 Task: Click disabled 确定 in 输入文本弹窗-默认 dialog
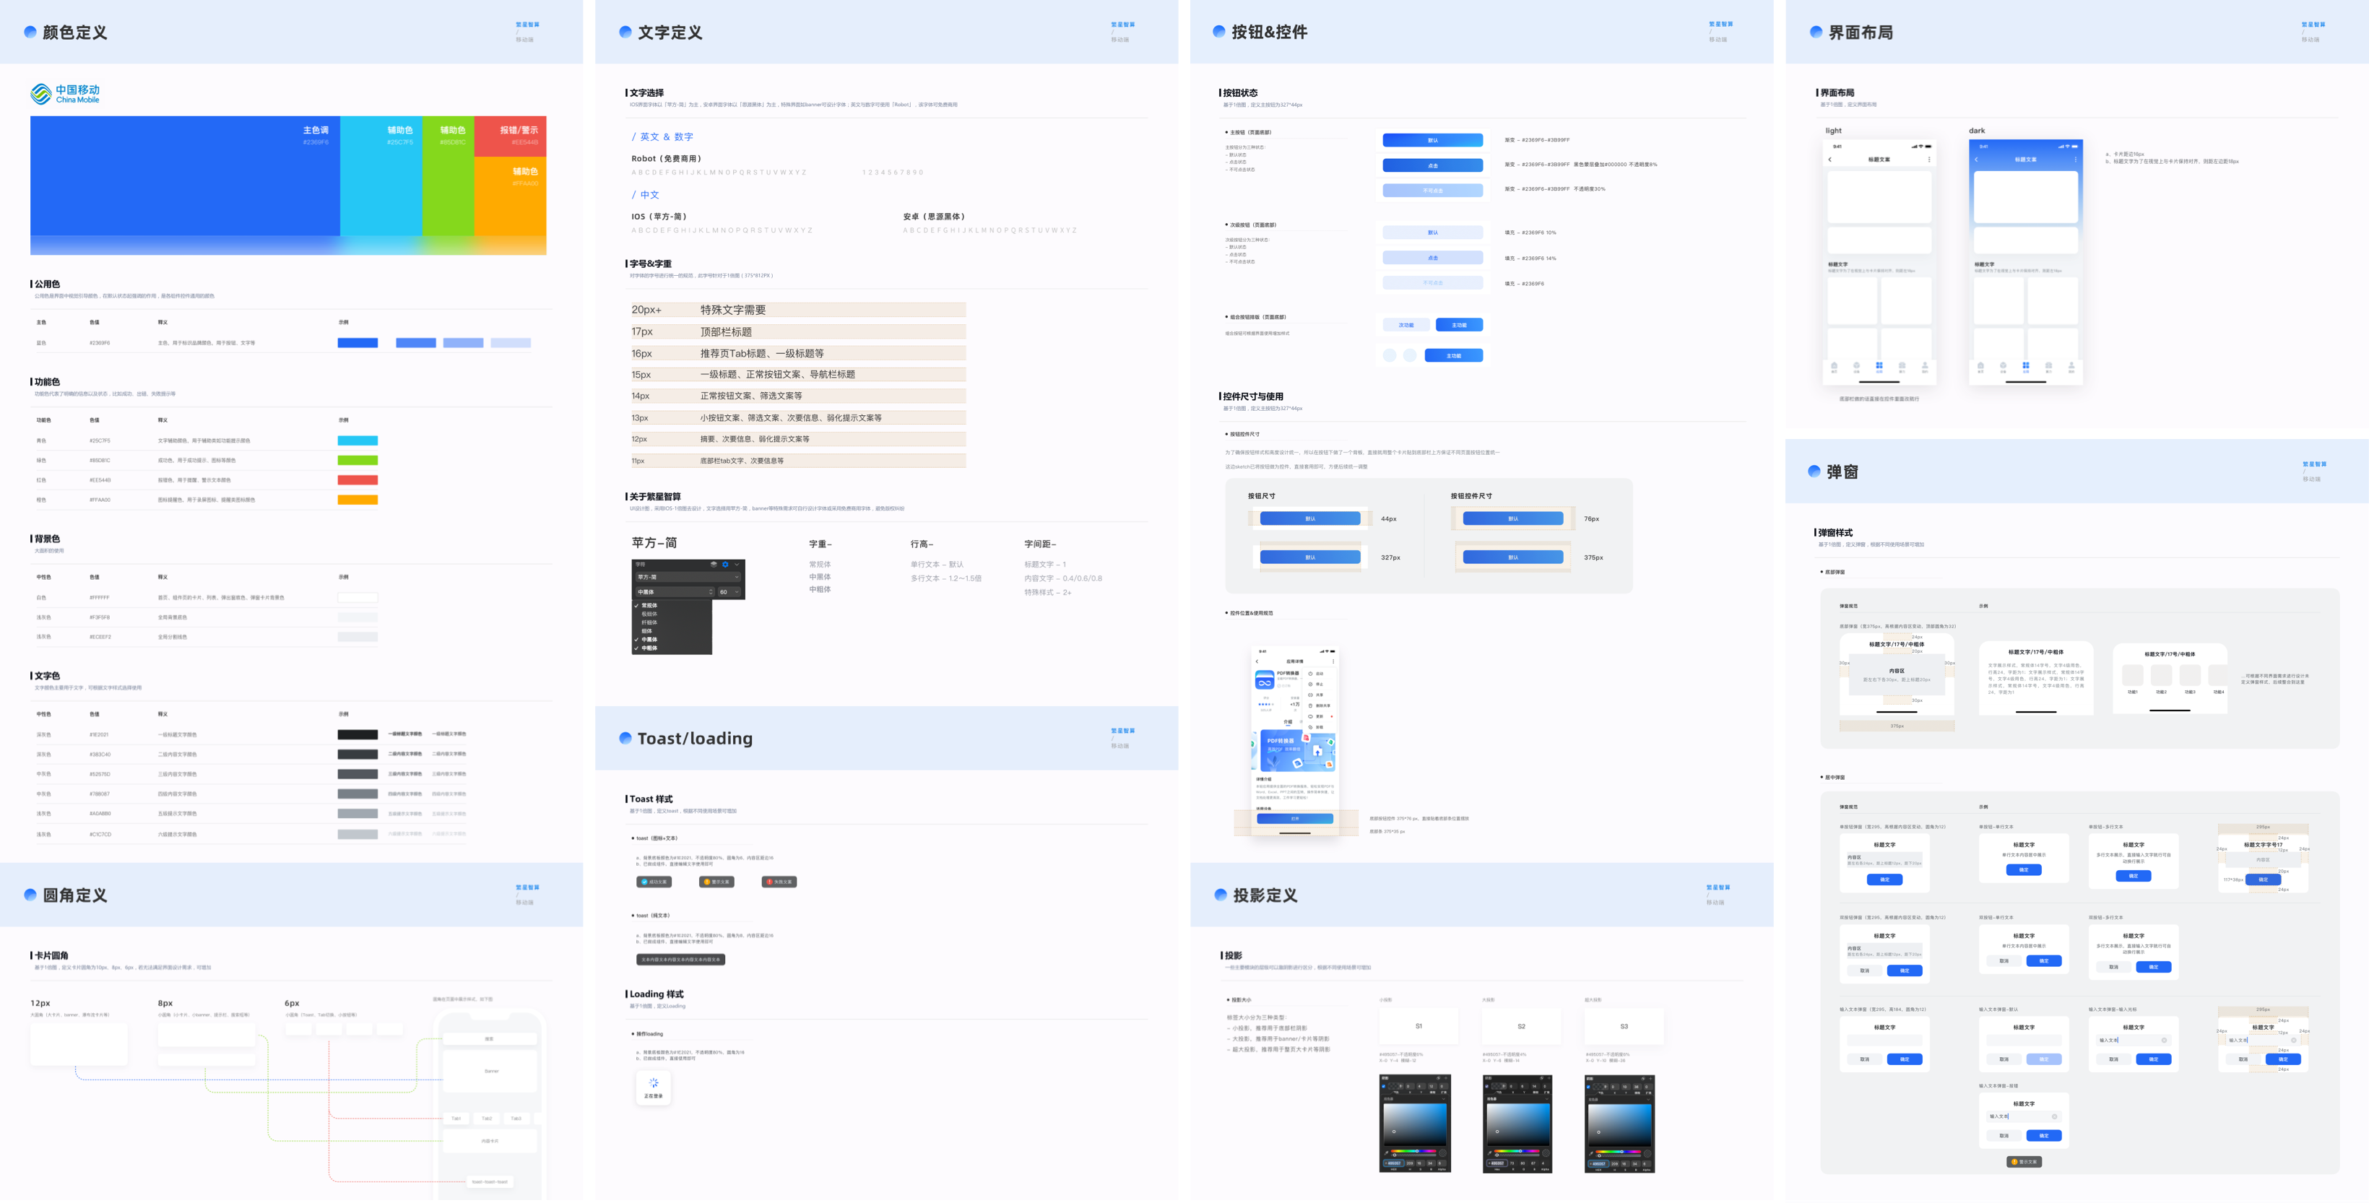click(x=2045, y=1059)
